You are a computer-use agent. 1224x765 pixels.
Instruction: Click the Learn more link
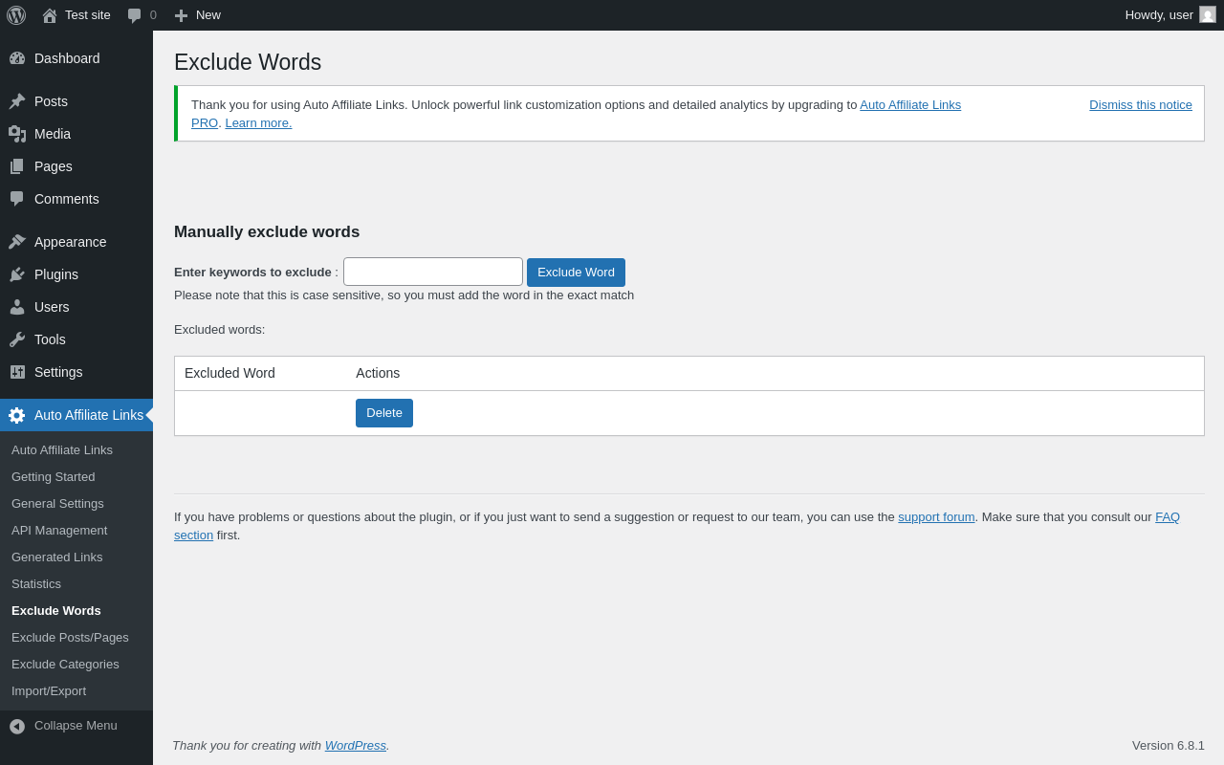pyautogui.click(x=258, y=122)
